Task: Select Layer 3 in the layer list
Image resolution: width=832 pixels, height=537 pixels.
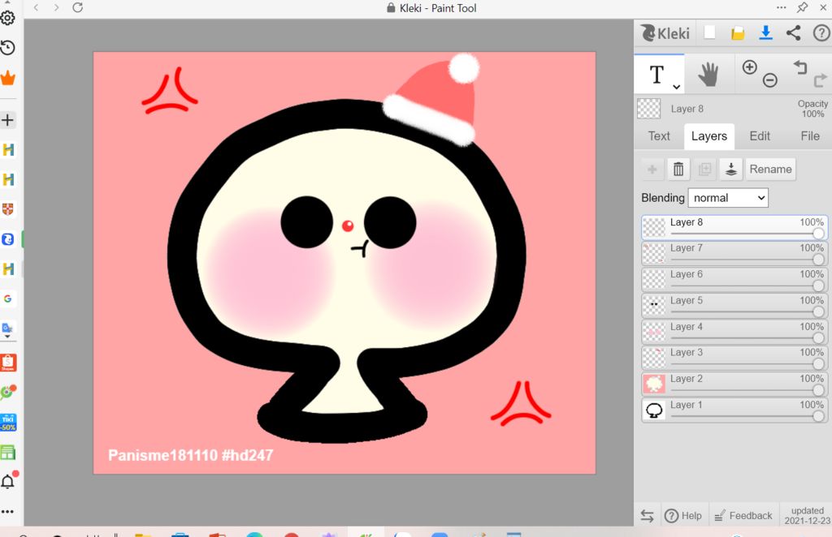Action: [734, 359]
